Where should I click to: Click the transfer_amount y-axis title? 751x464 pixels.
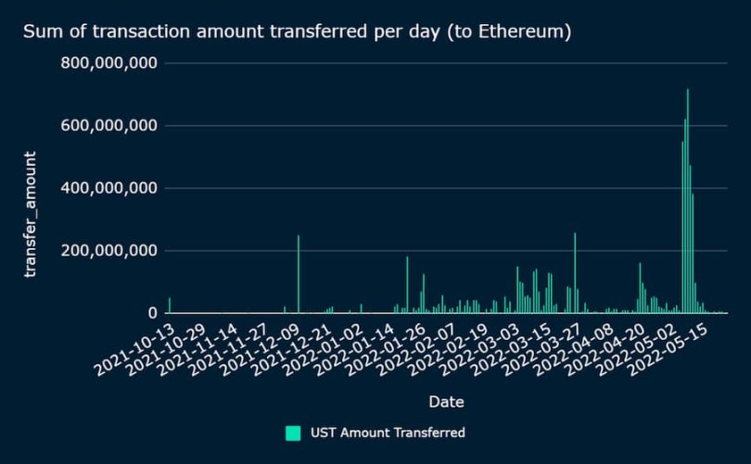[31, 213]
